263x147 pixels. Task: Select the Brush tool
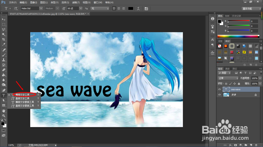[x=3, y=55]
